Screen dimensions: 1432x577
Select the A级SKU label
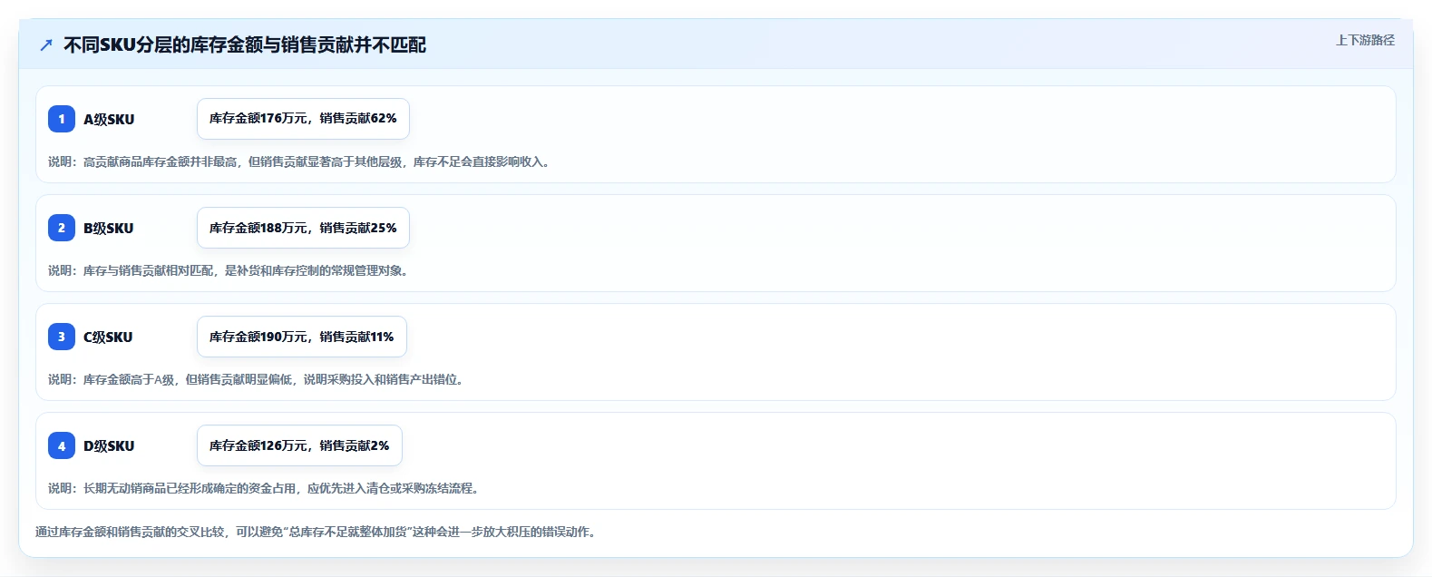(109, 119)
